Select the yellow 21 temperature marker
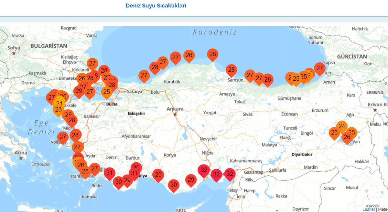The image size is (388, 212). [x=59, y=104]
